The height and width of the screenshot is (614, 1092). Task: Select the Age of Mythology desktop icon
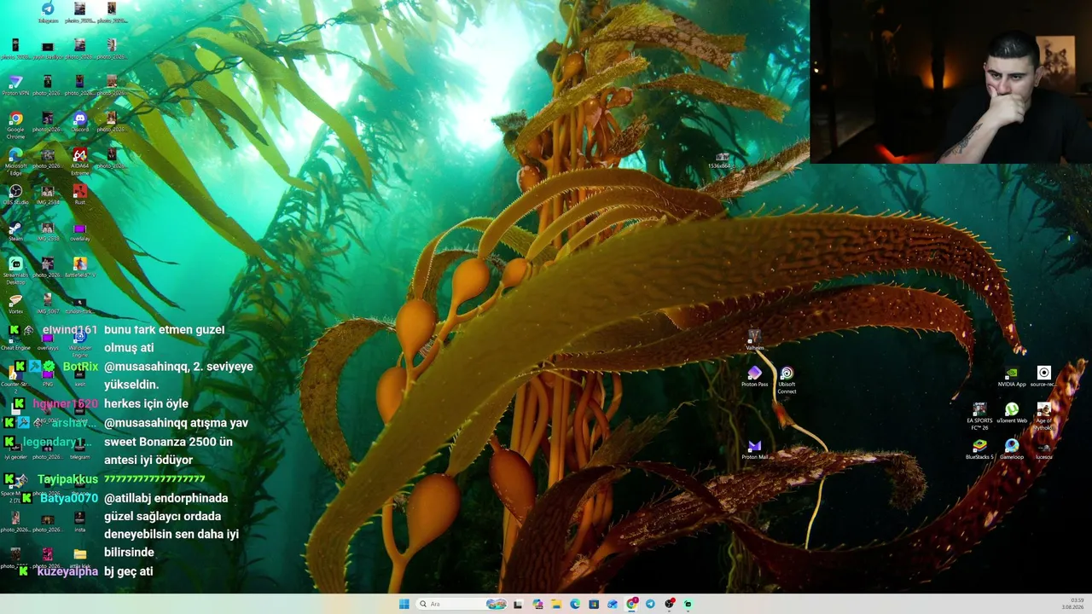(1043, 416)
